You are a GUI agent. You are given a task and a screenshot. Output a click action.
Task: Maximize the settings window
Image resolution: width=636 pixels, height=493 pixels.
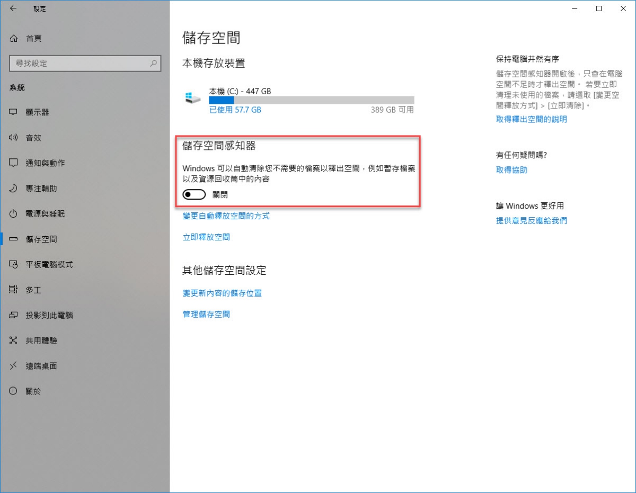(599, 8)
